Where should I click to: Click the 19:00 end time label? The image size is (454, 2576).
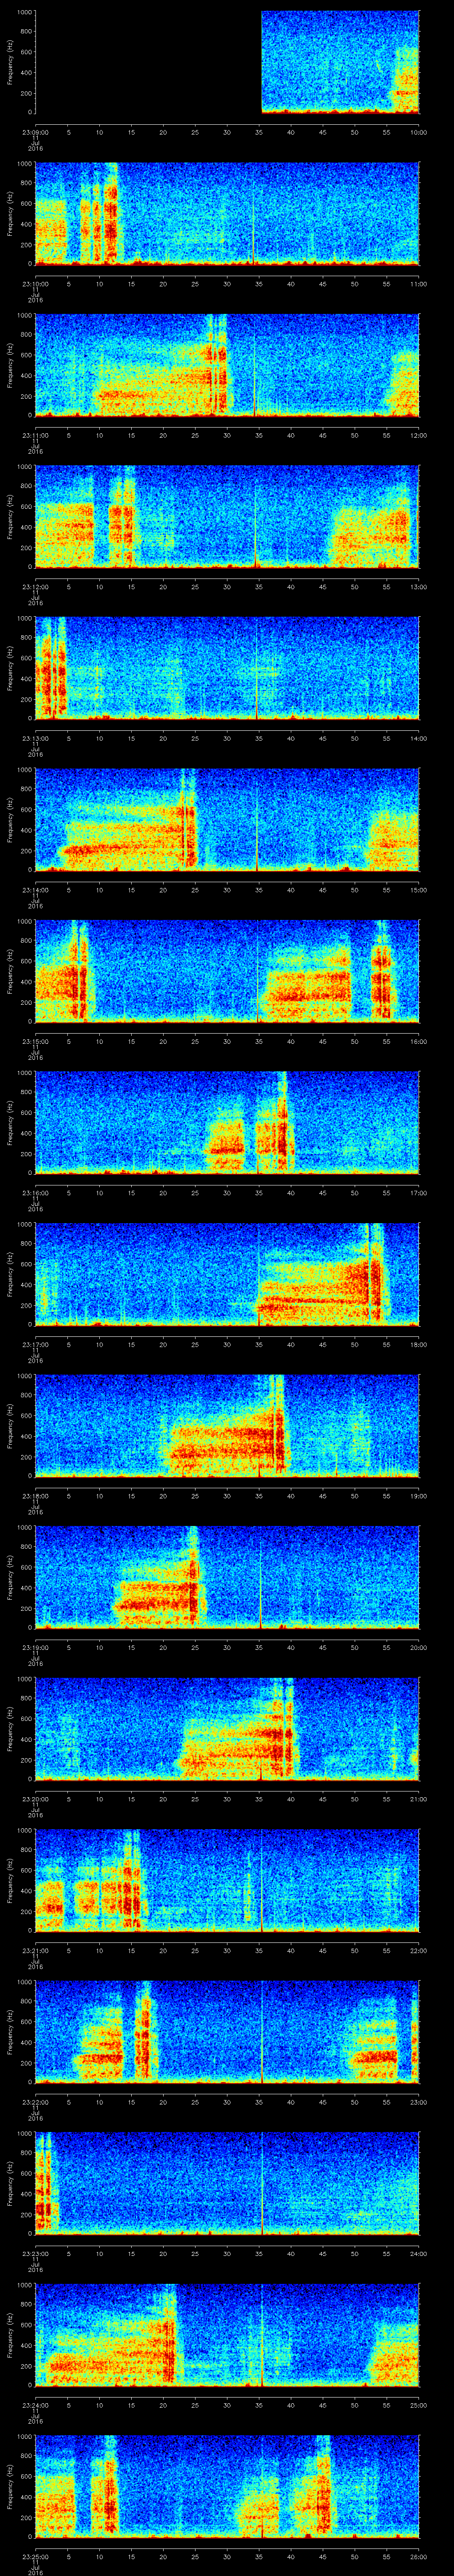tap(418, 1496)
